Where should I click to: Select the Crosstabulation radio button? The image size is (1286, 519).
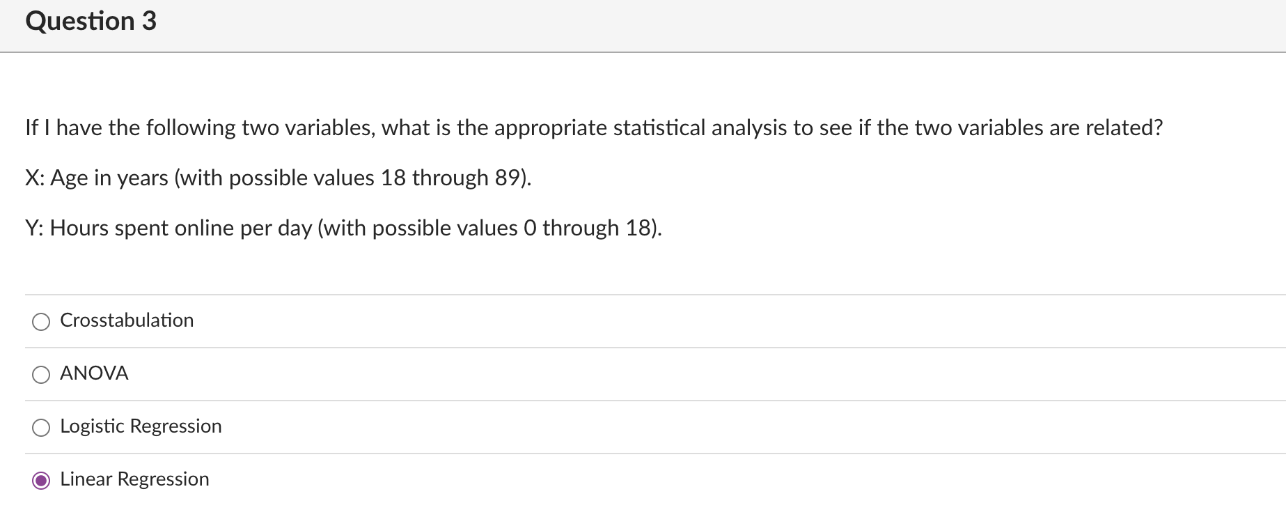coord(41,321)
